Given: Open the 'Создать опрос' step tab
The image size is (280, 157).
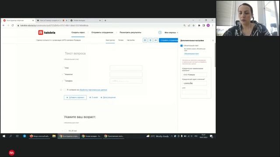Looking at the screenshot, I should coord(78,33).
